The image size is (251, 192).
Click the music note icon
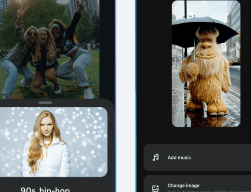[156, 157]
